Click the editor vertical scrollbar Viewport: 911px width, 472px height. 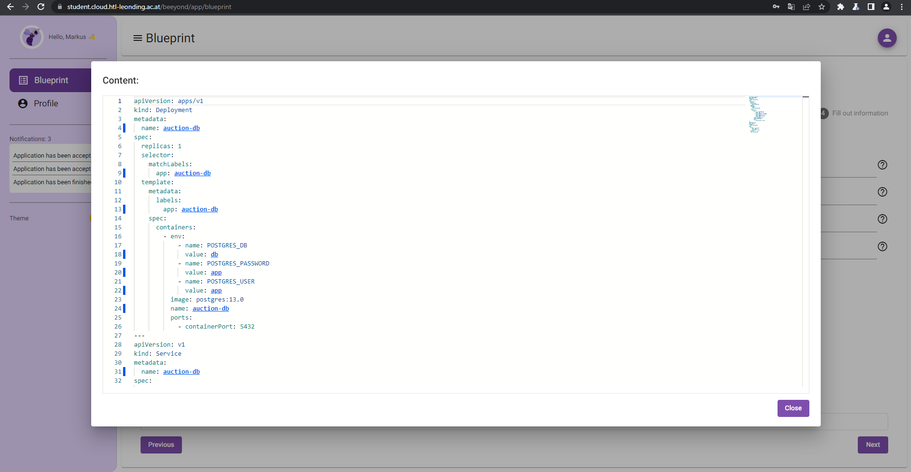coord(806,242)
